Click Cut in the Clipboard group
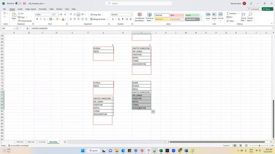Screen dimensions: 275x154 click(21, 13)
